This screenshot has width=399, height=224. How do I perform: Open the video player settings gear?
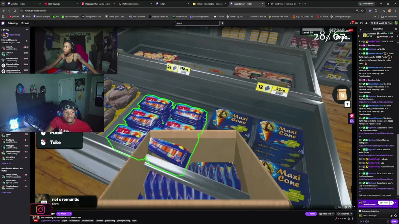click(345, 207)
